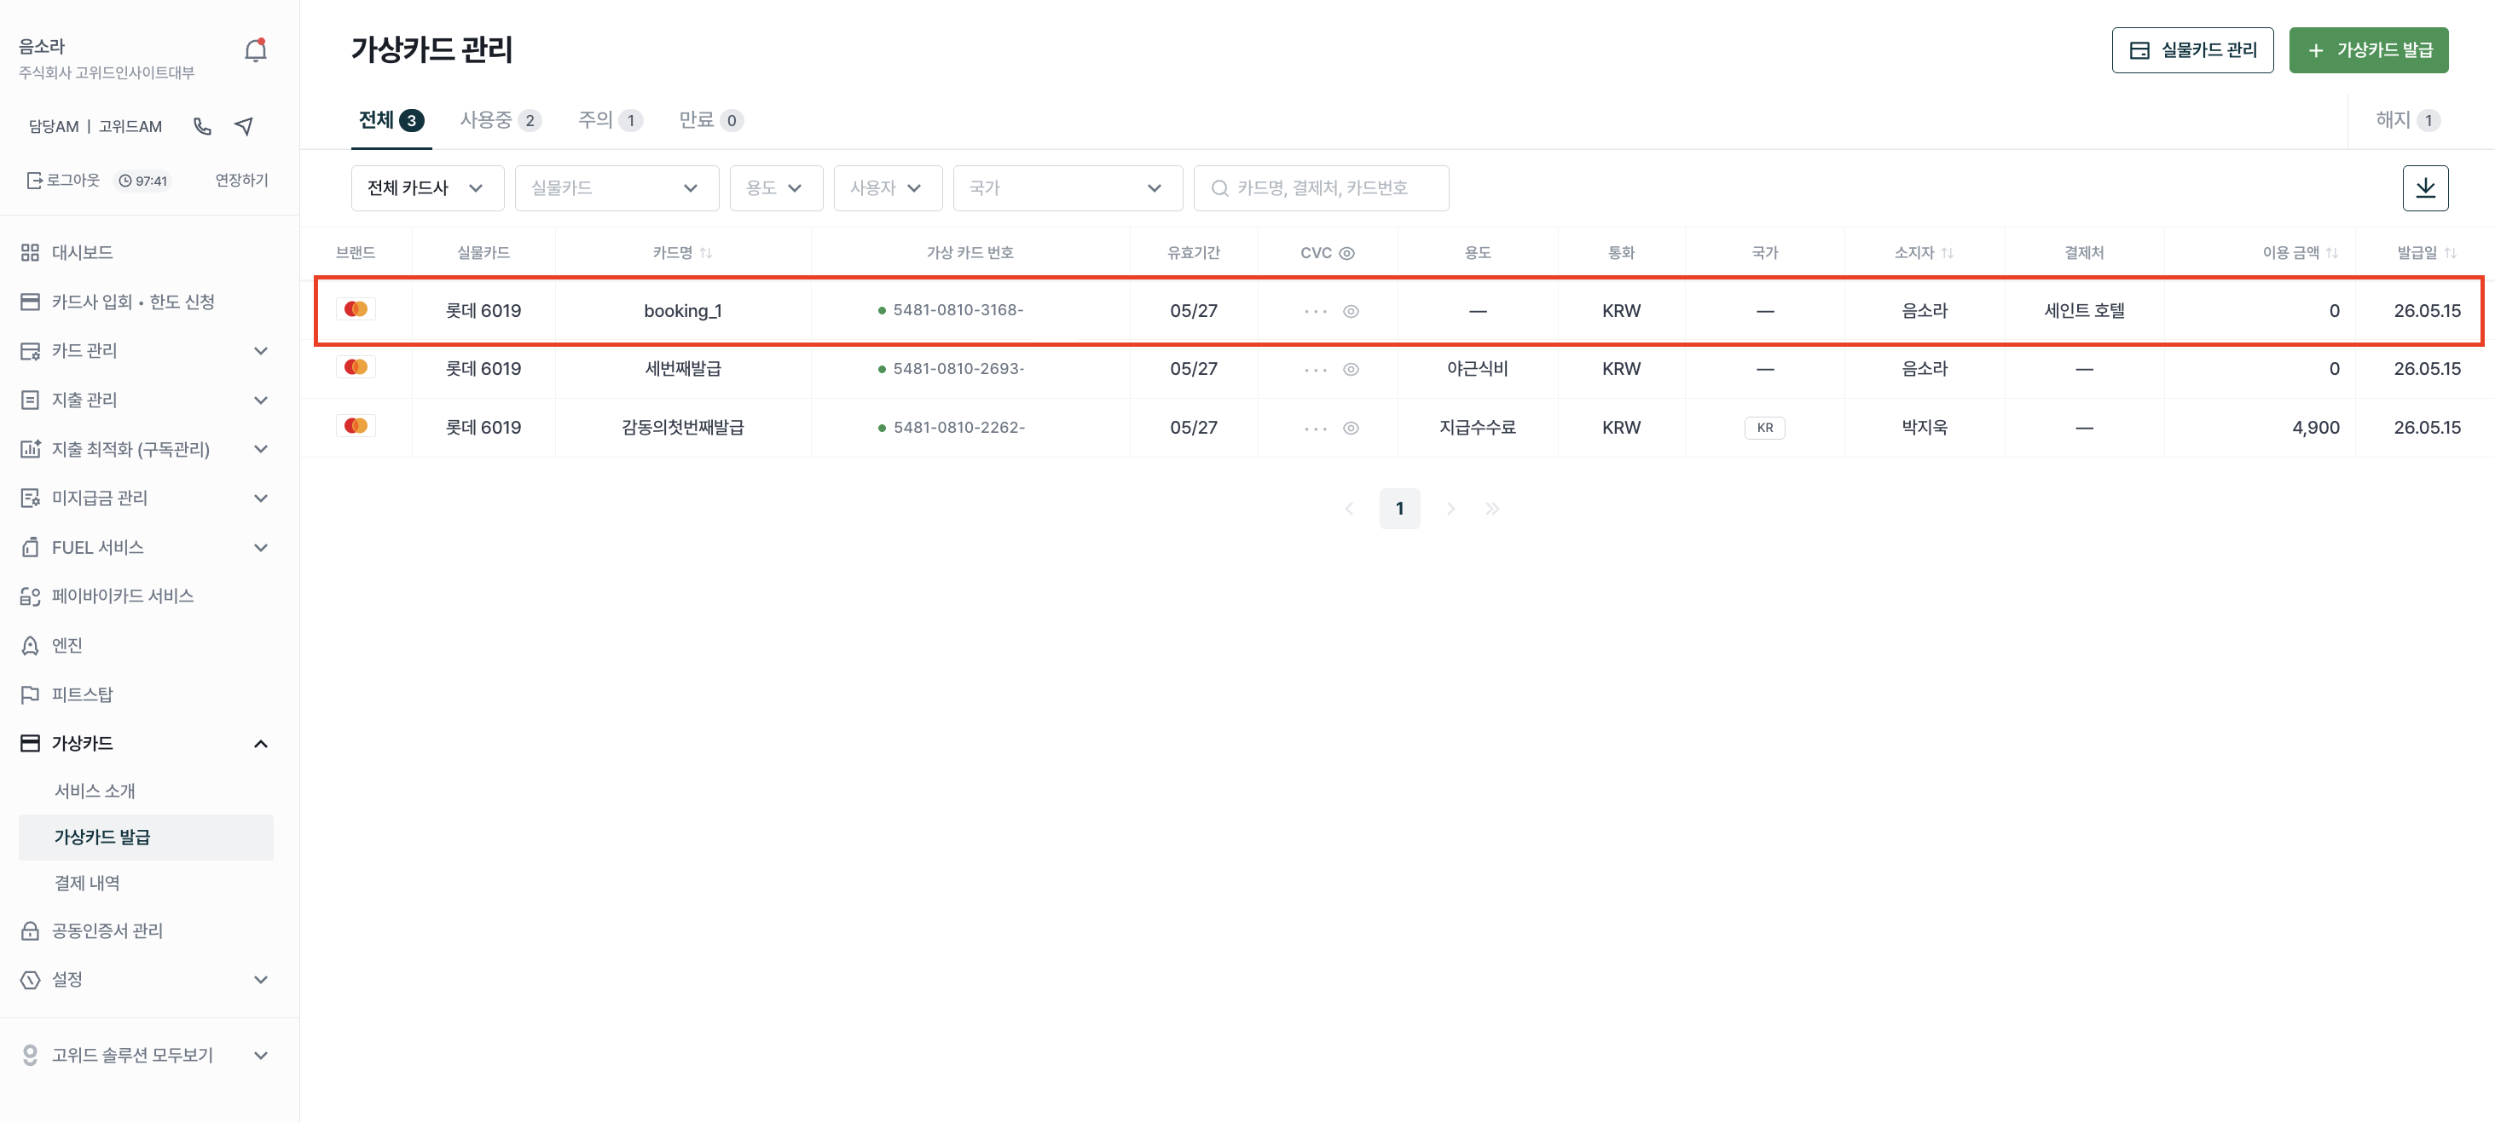Expand the FUEL 서비스 section
The width and height of the screenshot is (2495, 1123).
pyautogui.click(x=145, y=547)
